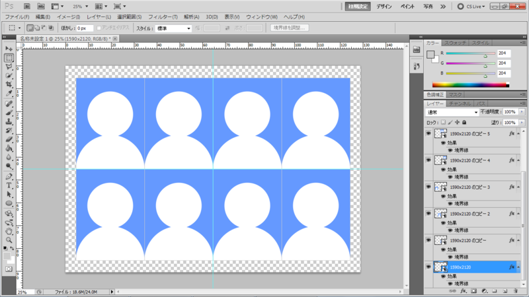
Task: Toggle the アンチエイリアス checkbox
Action: pos(99,28)
